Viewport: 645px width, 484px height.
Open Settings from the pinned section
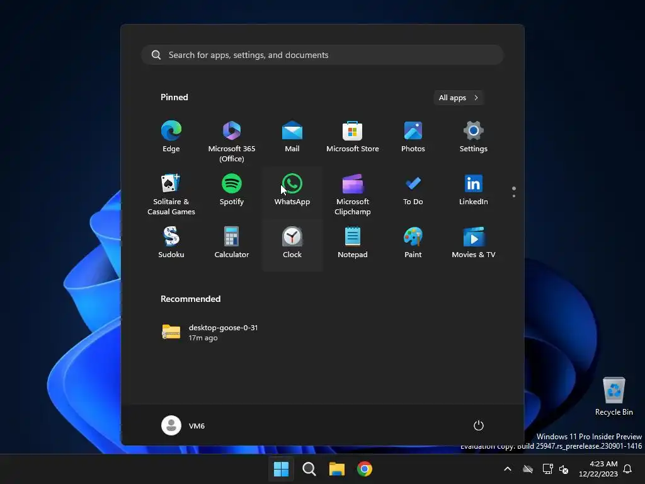pos(474,137)
